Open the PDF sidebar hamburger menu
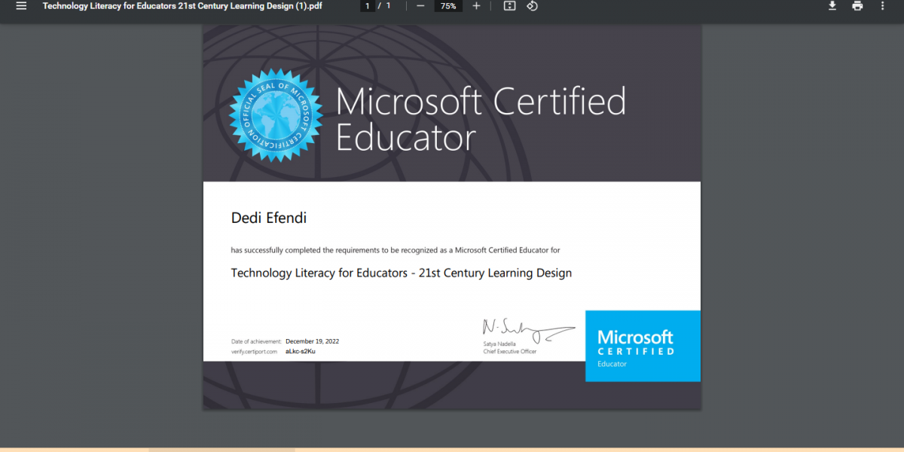904x452 pixels. pos(21,6)
